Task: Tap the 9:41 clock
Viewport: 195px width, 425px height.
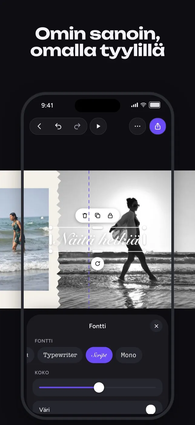Action: 47,105
